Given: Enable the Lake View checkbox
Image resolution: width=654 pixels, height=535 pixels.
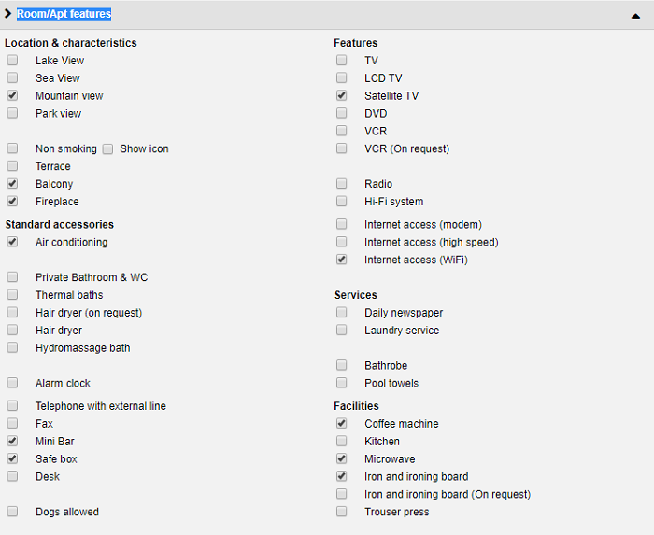Looking at the screenshot, I should [x=12, y=60].
